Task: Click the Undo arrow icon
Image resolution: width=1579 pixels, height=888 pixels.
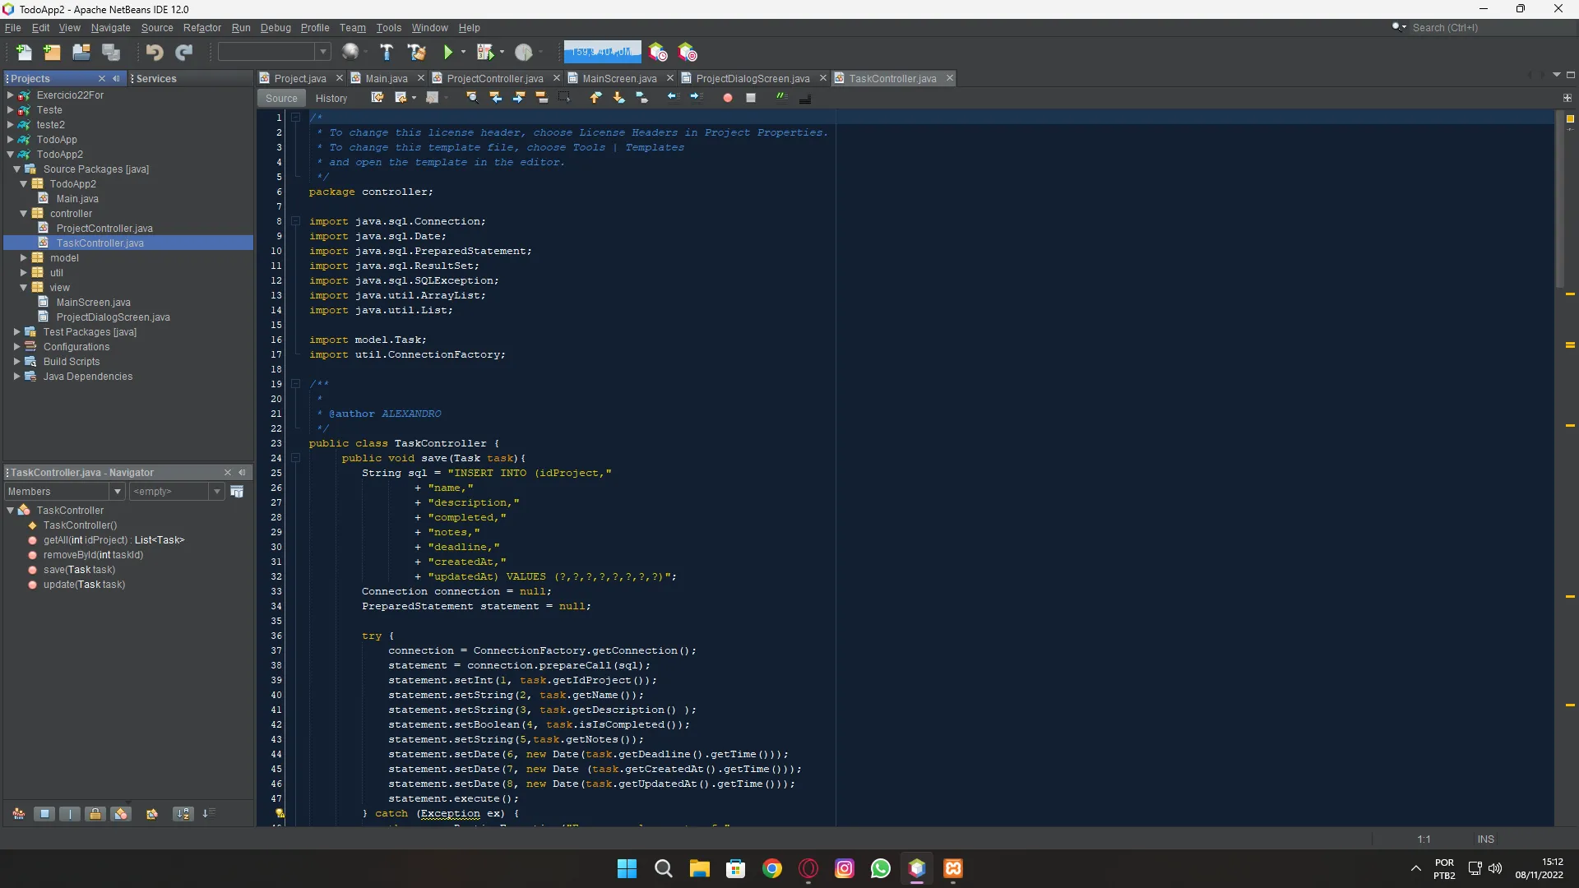Action: pos(154,52)
